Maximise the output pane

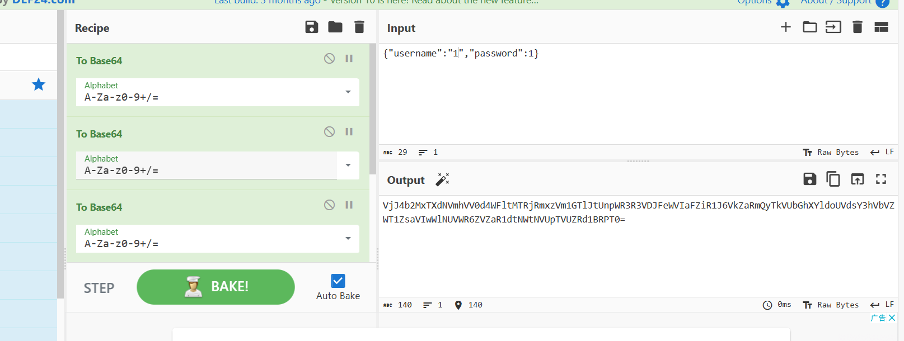[x=881, y=179]
